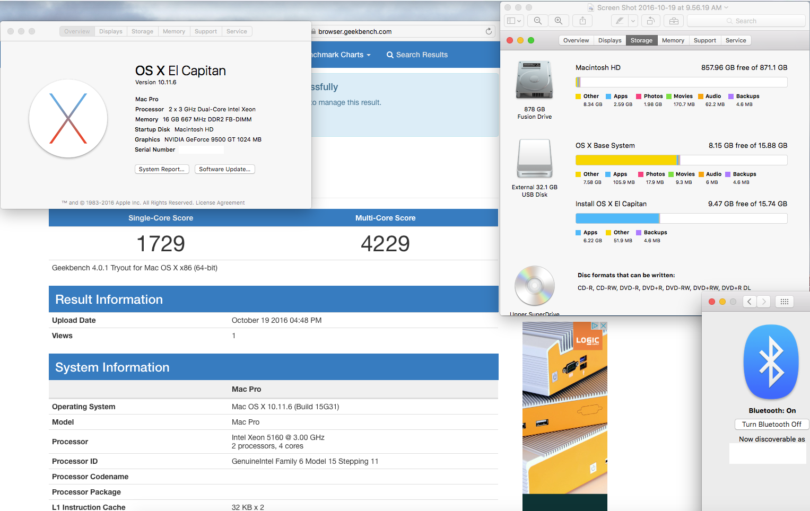Go back in the Bluetooth preferences window
The width and height of the screenshot is (810, 511).
[x=749, y=302]
